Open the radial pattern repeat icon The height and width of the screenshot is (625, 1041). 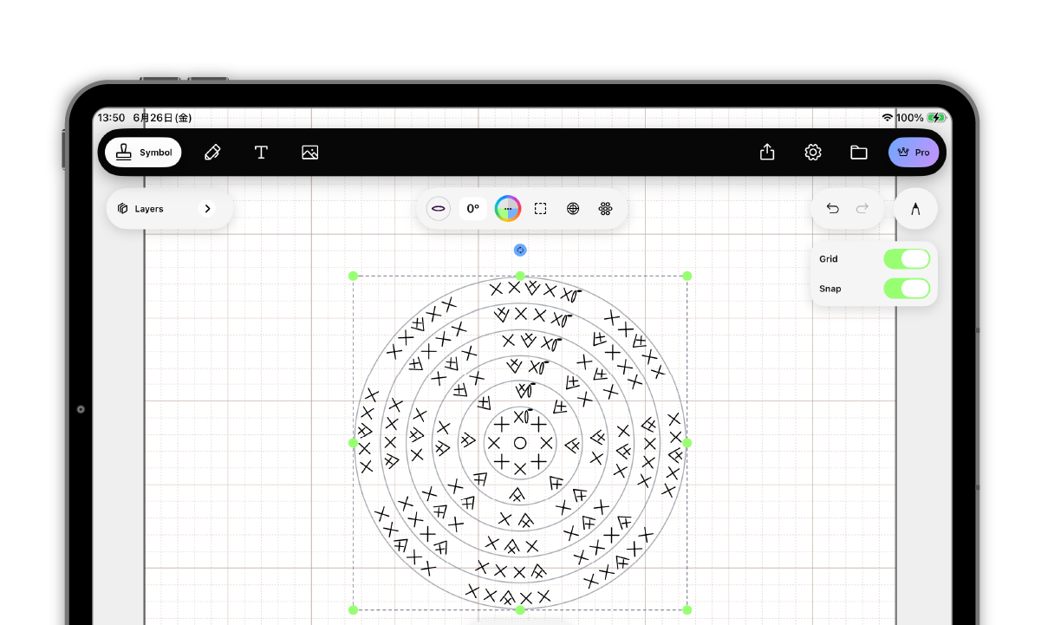point(606,209)
